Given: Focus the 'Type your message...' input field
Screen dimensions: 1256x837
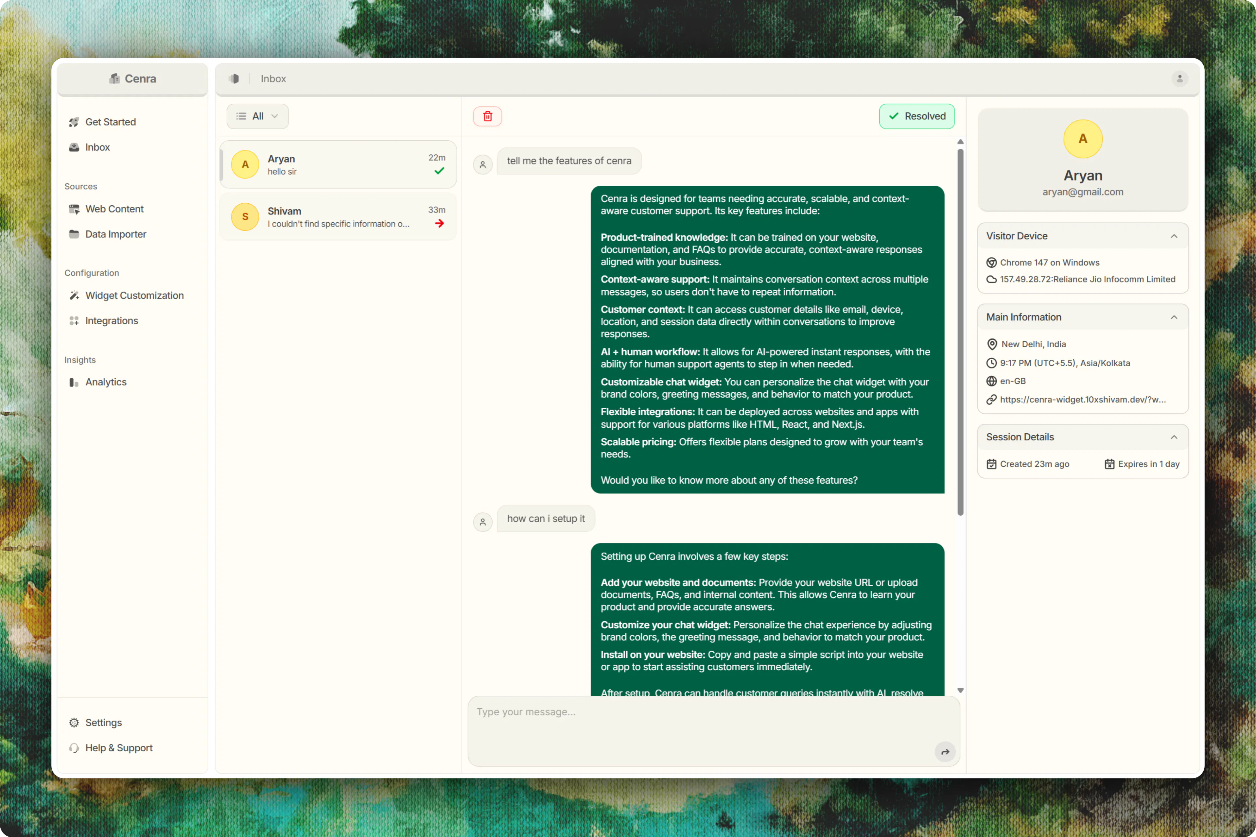Looking at the screenshot, I should (x=714, y=731).
